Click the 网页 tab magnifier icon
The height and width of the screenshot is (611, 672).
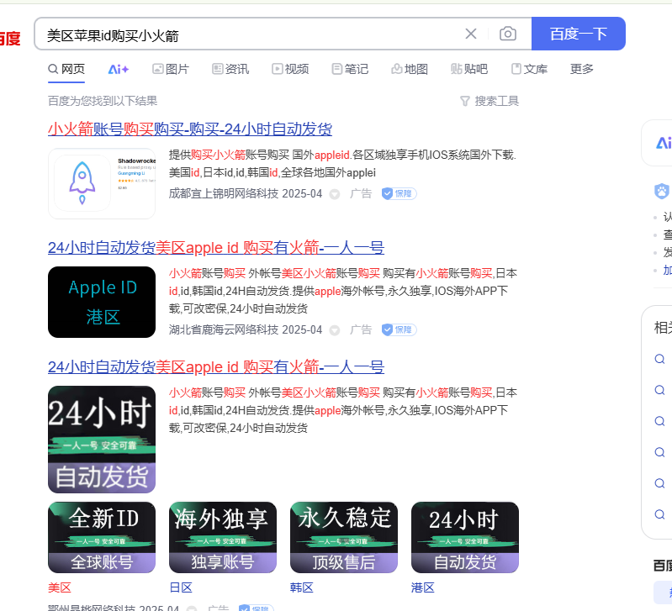coord(53,69)
